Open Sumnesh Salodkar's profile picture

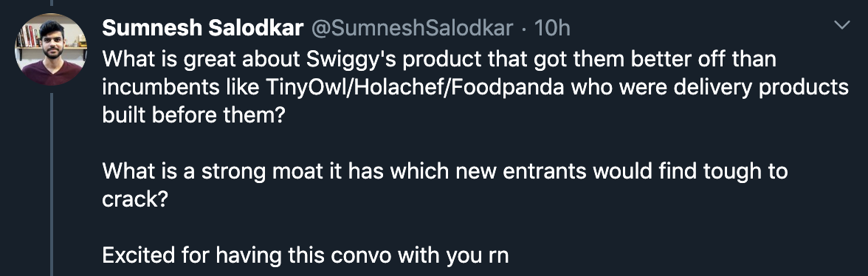pyautogui.click(x=51, y=49)
